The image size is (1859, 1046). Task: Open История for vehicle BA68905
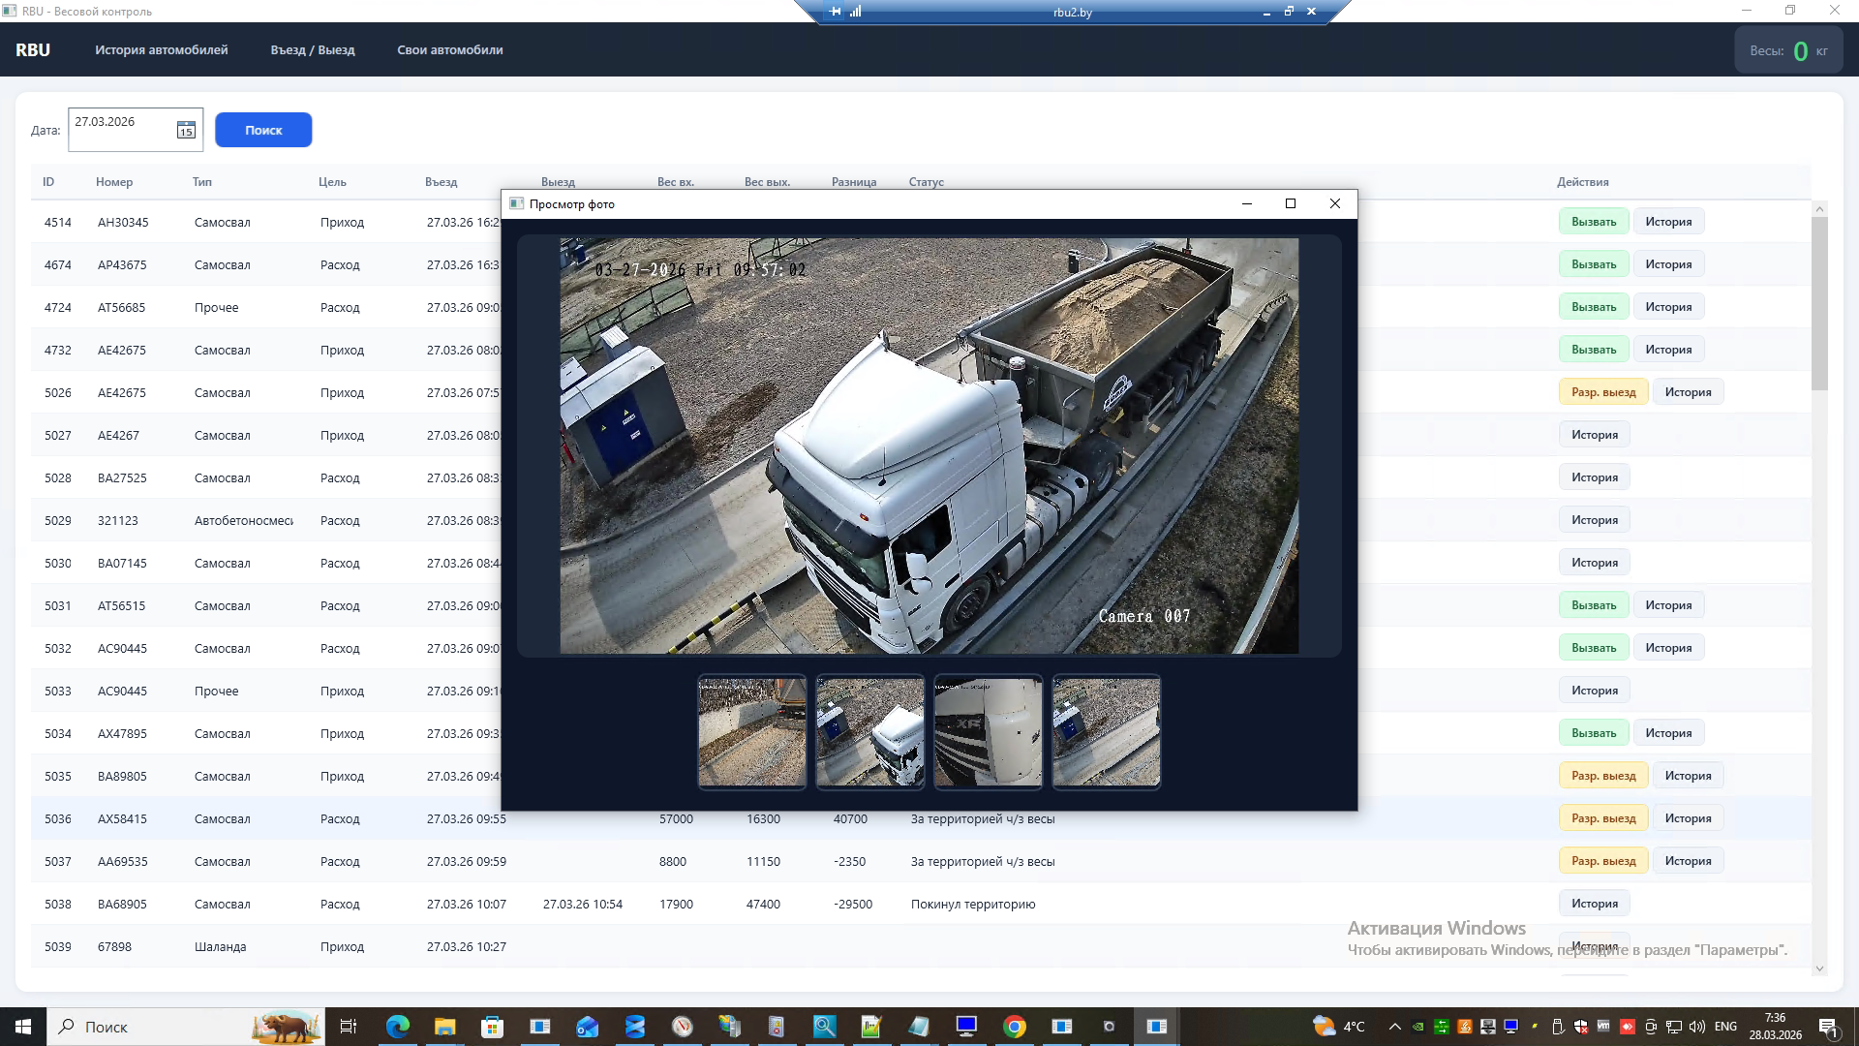[x=1594, y=904]
